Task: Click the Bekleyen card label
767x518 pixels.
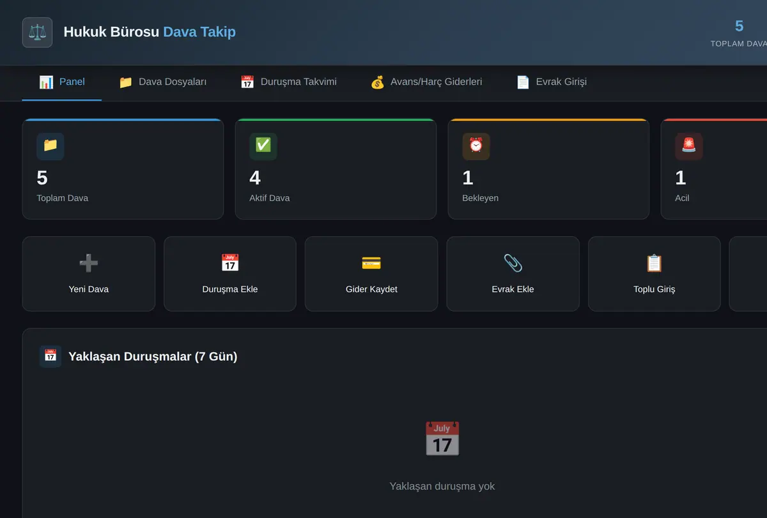Action: click(481, 198)
